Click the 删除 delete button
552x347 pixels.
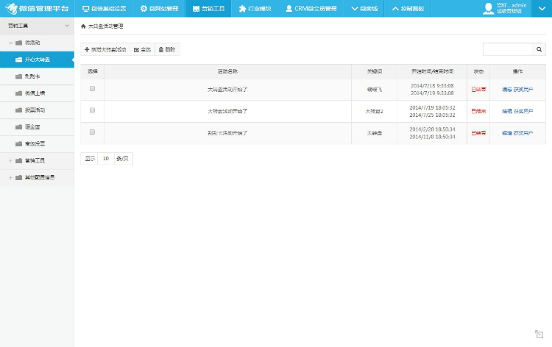tap(166, 49)
